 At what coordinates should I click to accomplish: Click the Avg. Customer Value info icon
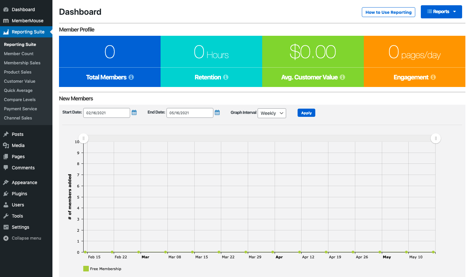(x=342, y=77)
